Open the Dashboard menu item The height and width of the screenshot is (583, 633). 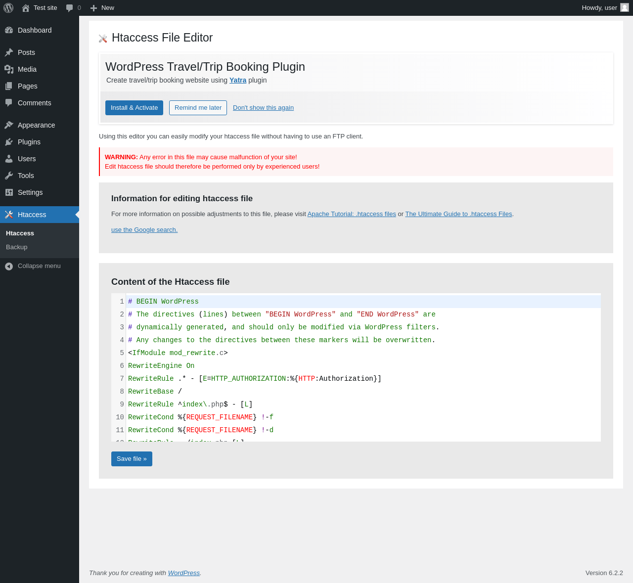click(x=35, y=30)
